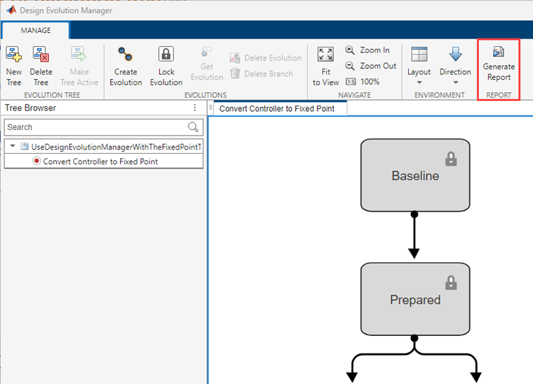This screenshot has width=533, height=384.
Task: Select the Baseline evolution node
Action: pos(415,175)
